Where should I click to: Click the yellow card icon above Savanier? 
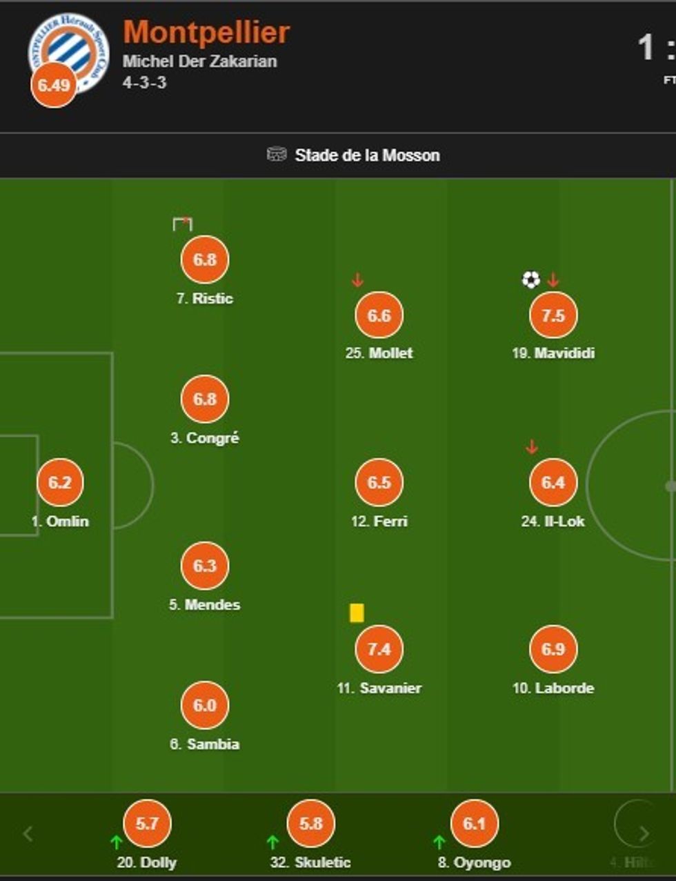[x=357, y=613]
